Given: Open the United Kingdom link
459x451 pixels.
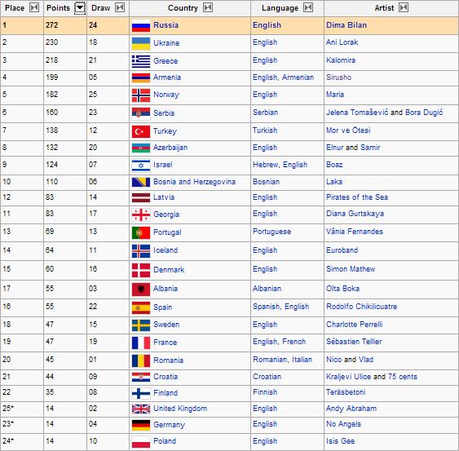Looking at the screenshot, I should click(x=180, y=409).
